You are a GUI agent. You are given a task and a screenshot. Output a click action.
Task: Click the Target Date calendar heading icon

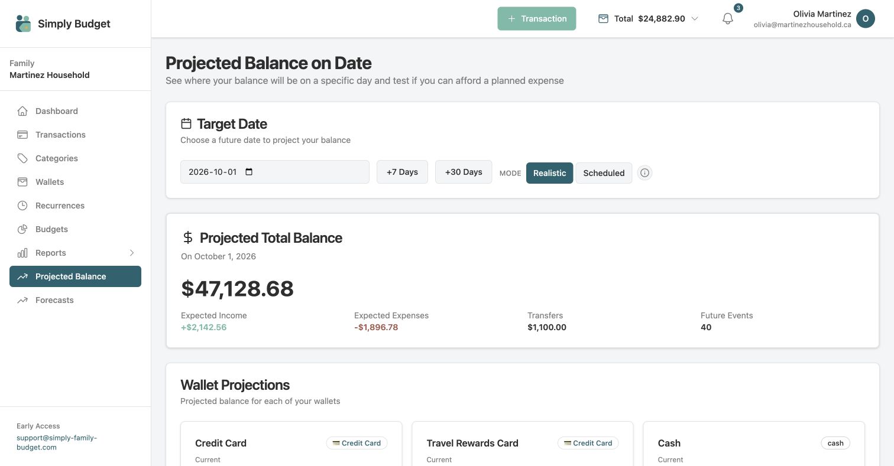[x=186, y=123]
